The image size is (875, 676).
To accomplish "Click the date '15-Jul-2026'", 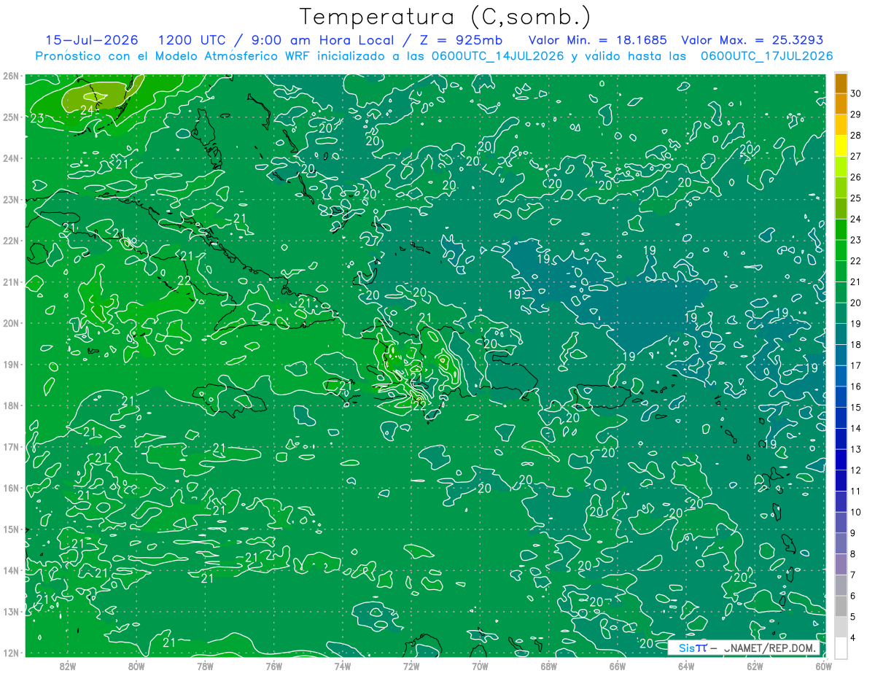I will [92, 40].
